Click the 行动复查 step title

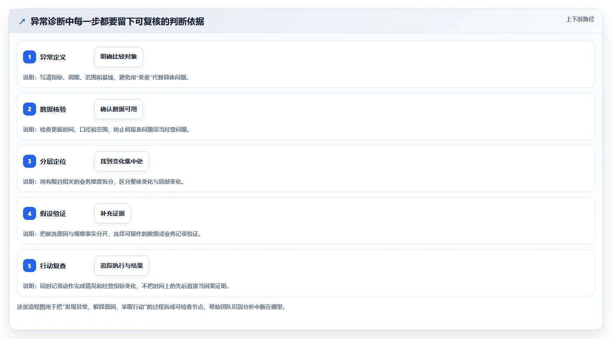tap(53, 266)
